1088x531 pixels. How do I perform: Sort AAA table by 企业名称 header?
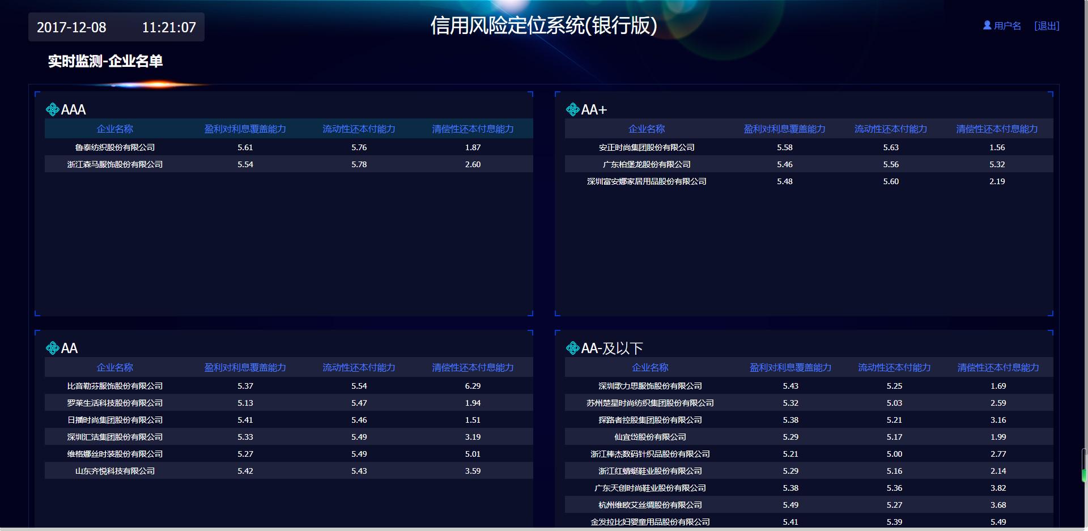115,129
